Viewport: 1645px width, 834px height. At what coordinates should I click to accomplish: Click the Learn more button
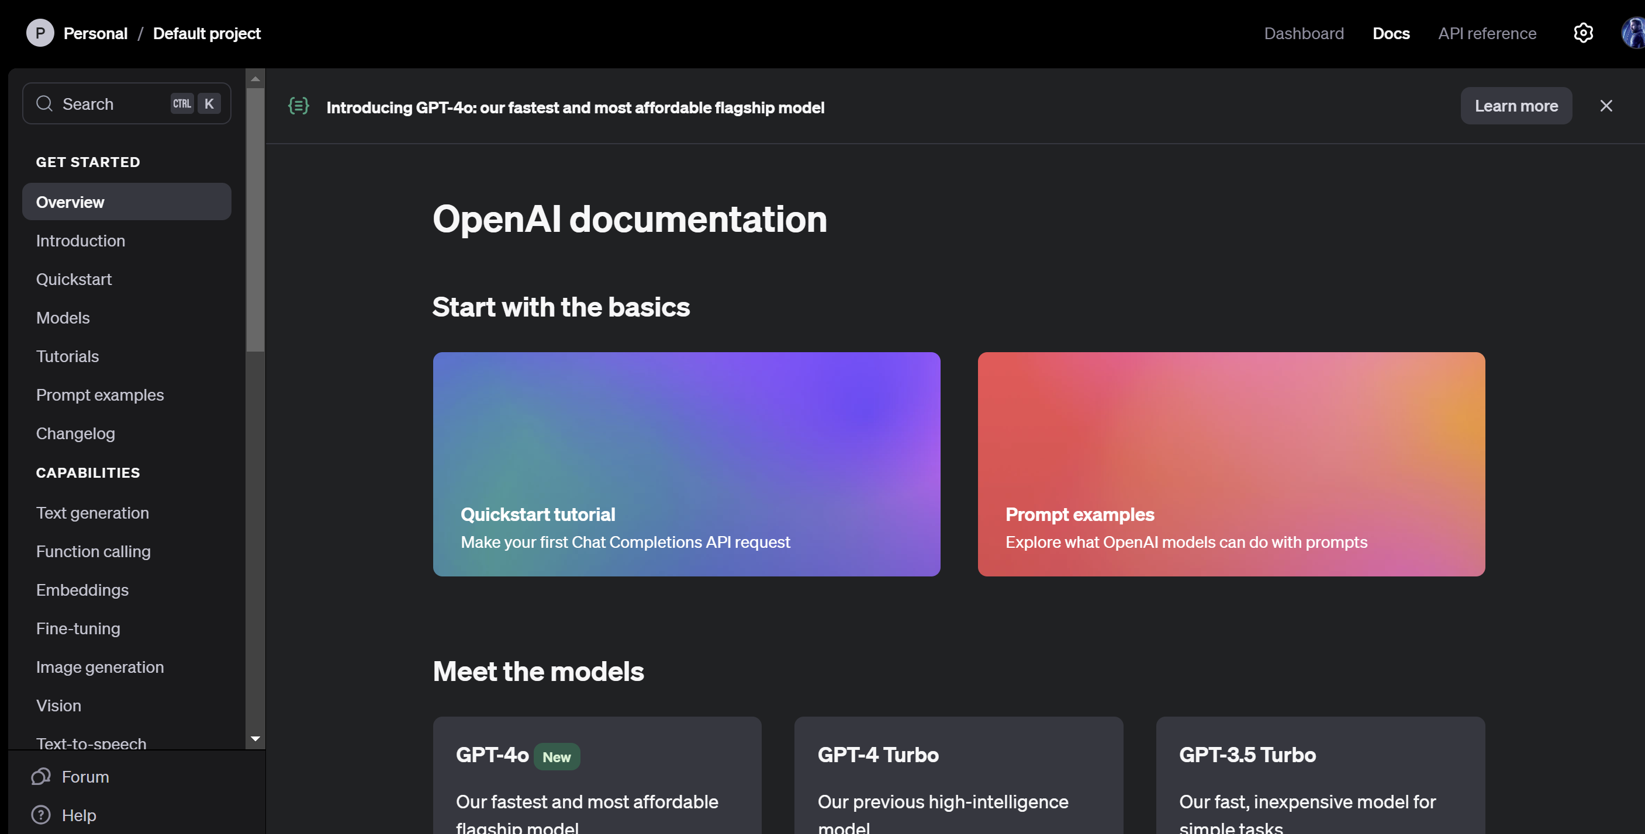[x=1515, y=106]
